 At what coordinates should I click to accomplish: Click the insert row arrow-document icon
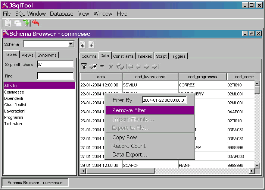tap(93, 66)
